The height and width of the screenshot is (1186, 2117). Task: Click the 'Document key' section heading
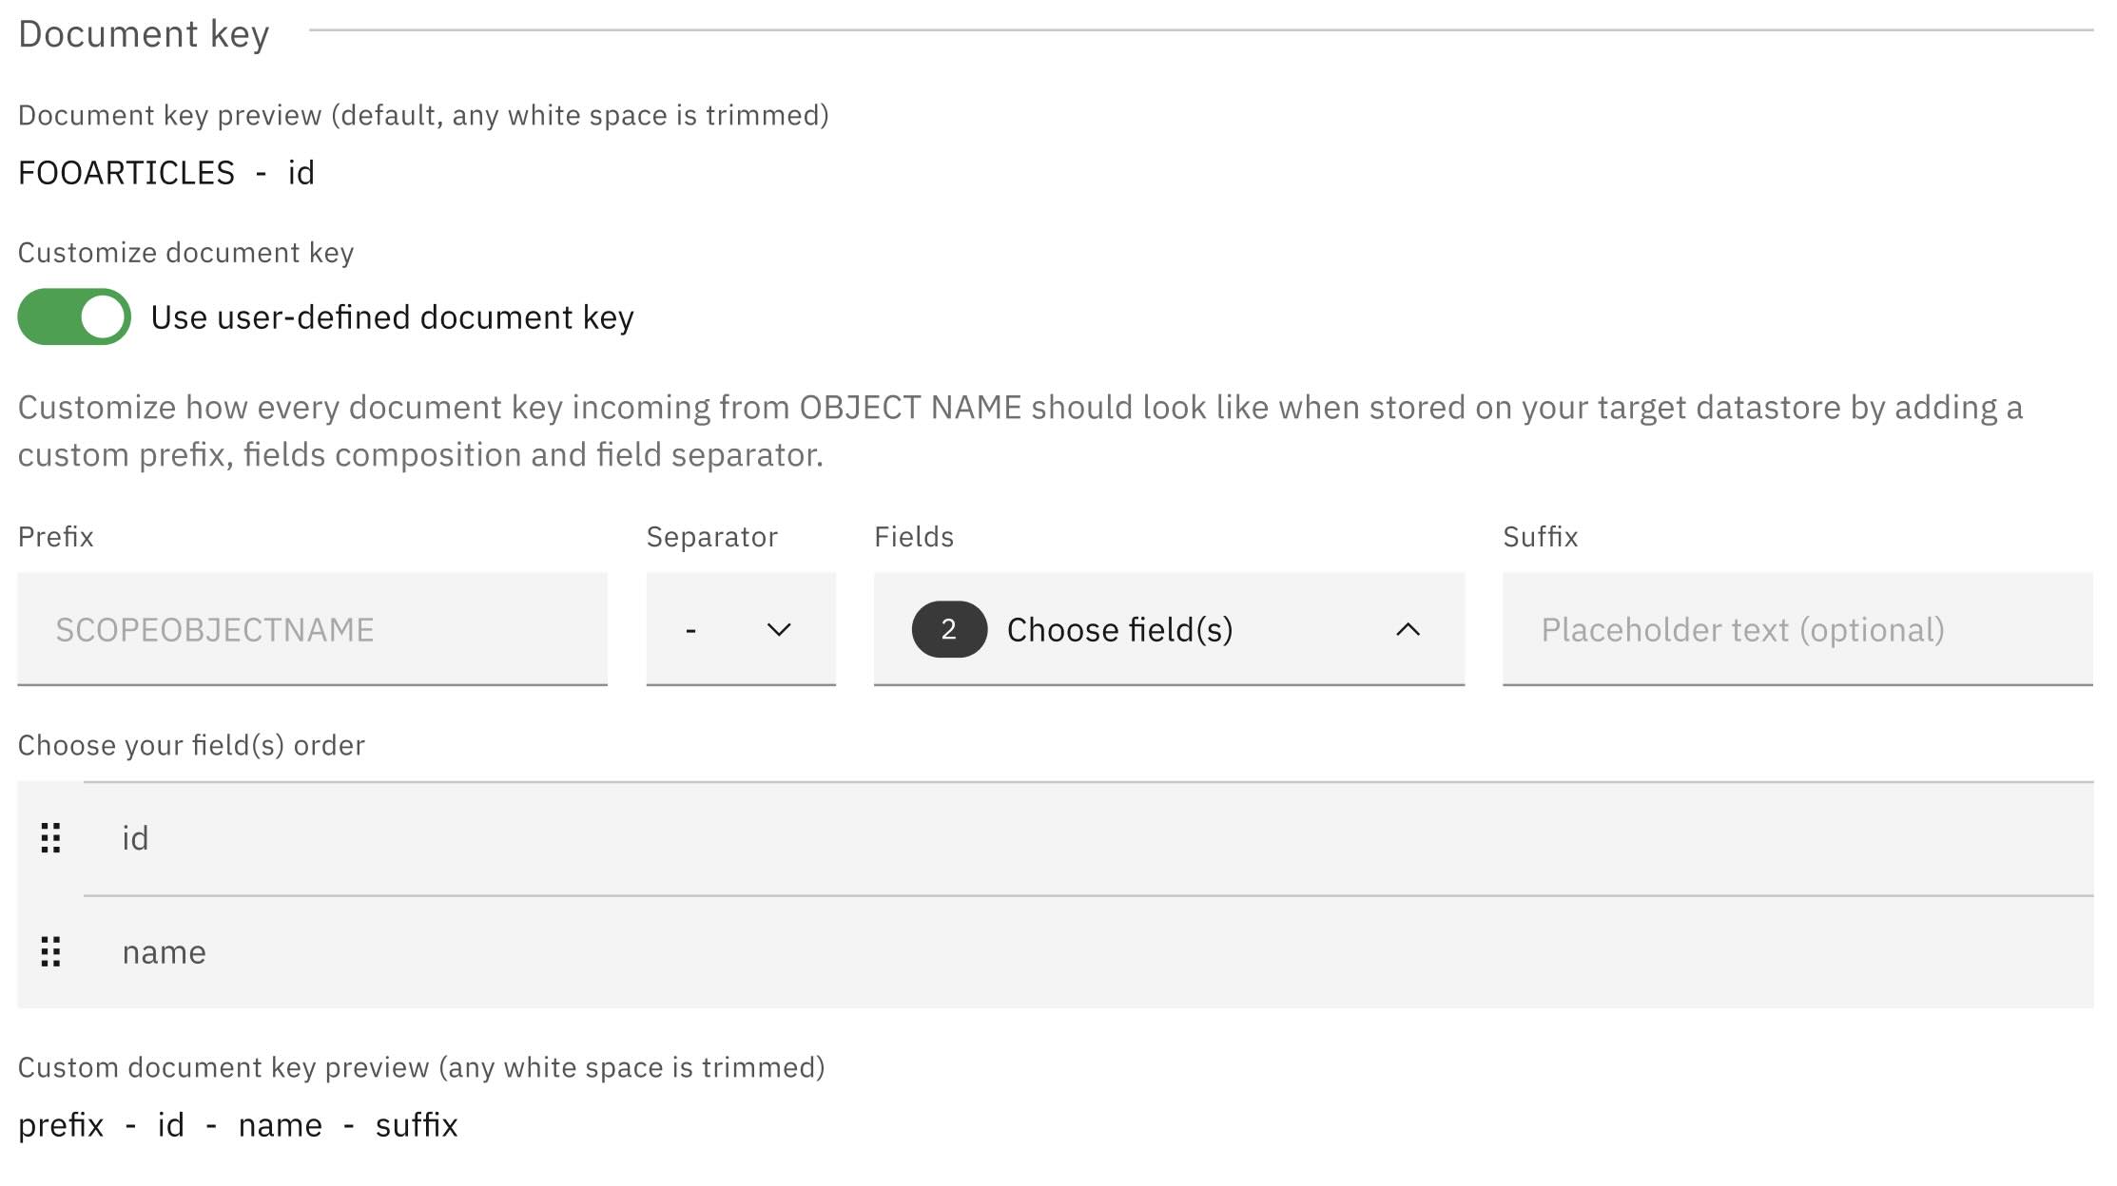pyautogui.click(x=144, y=34)
